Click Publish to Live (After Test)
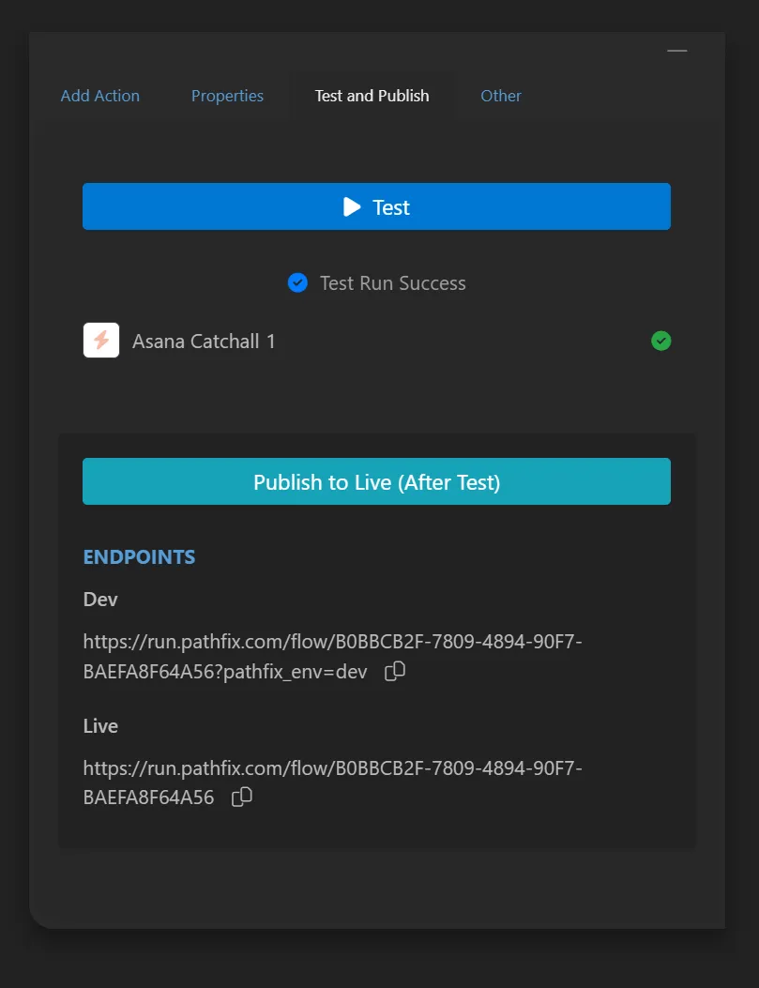The image size is (759, 988). tap(376, 481)
